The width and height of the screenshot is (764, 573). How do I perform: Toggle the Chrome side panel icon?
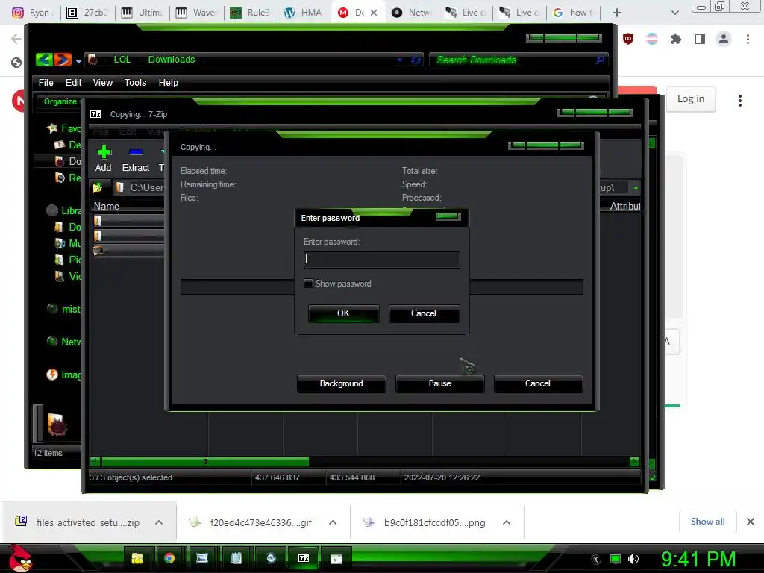click(x=700, y=39)
